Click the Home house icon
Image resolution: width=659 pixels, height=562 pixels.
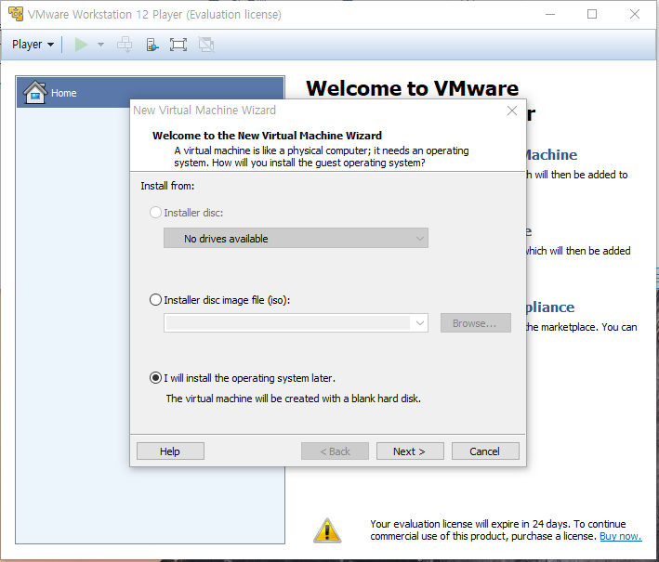(35, 92)
